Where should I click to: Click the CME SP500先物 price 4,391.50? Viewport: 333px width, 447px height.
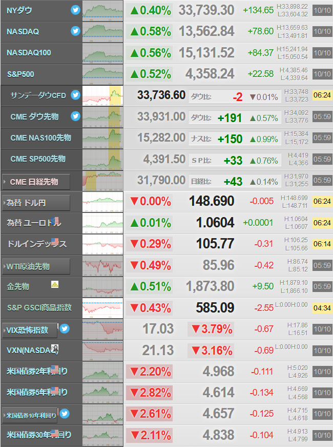[164, 159]
